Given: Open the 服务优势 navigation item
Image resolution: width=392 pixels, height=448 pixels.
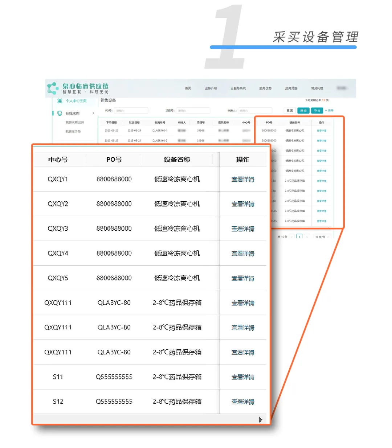Looking at the screenshot, I should coord(265,88).
